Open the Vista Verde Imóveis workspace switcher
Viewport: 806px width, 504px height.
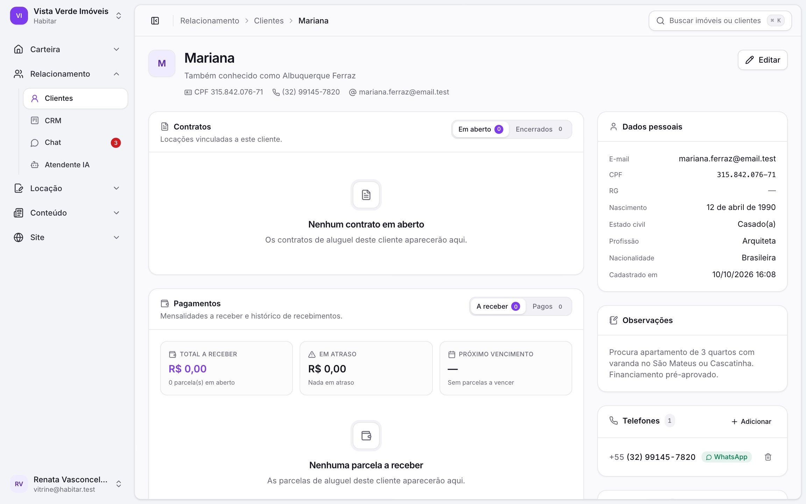tap(66, 16)
